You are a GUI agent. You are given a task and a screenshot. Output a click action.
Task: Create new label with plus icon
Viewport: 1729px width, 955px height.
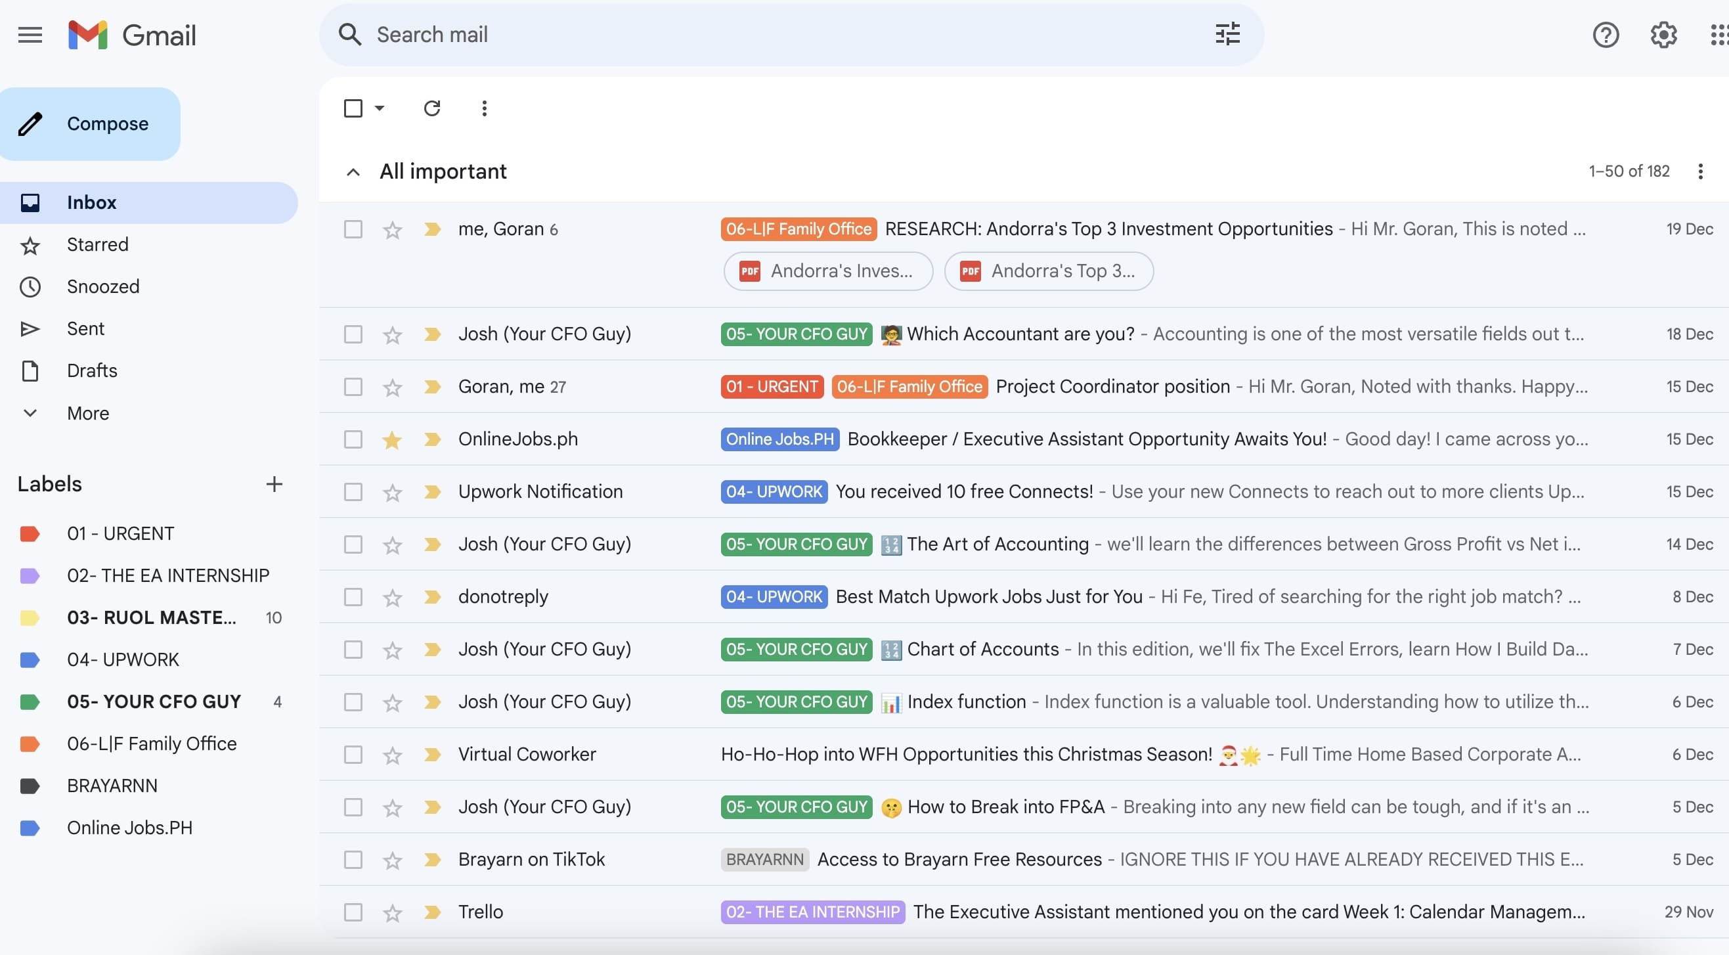click(x=274, y=485)
